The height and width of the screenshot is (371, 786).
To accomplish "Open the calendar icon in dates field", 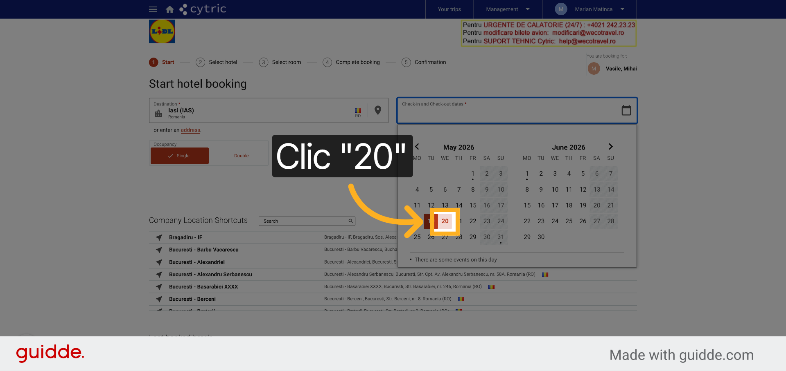I will coord(626,110).
